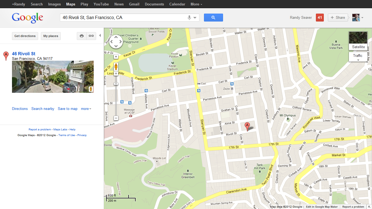The height and width of the screenshot is (209, 372).
Task: Open the account dropdown arrow beside photo
Action: point(362,18)
